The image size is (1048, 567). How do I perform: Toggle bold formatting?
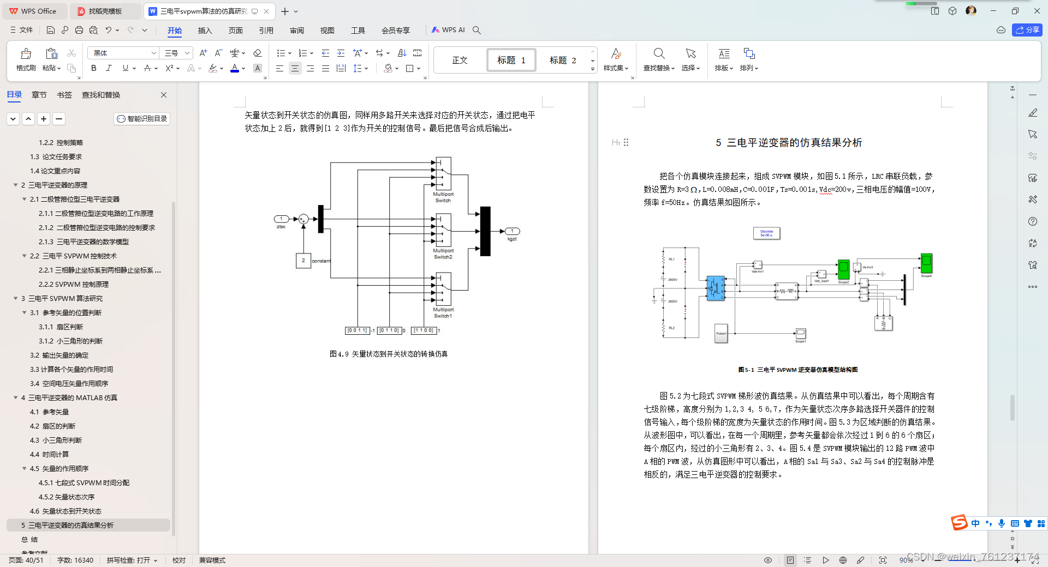point(93,68)
